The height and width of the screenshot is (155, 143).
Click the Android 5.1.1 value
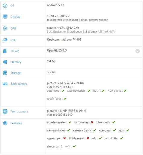[56, 5]
